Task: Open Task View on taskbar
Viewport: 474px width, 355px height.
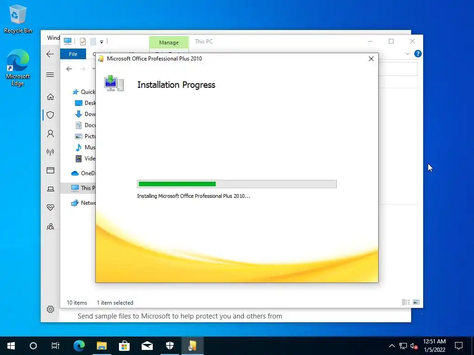Action: 56,346
